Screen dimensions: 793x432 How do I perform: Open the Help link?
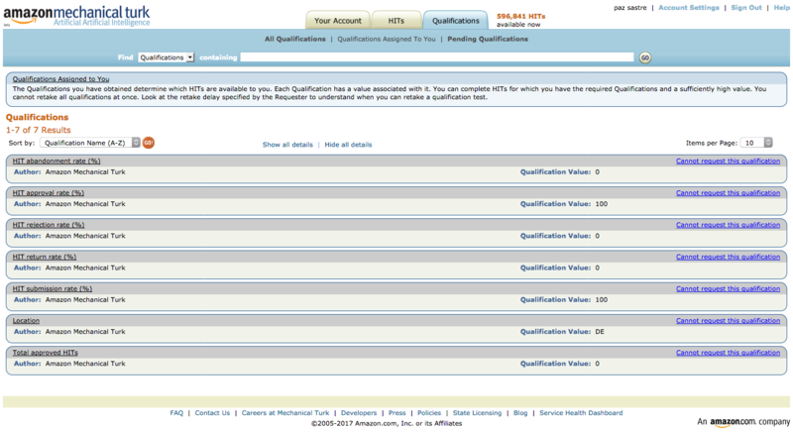point(782,8)
